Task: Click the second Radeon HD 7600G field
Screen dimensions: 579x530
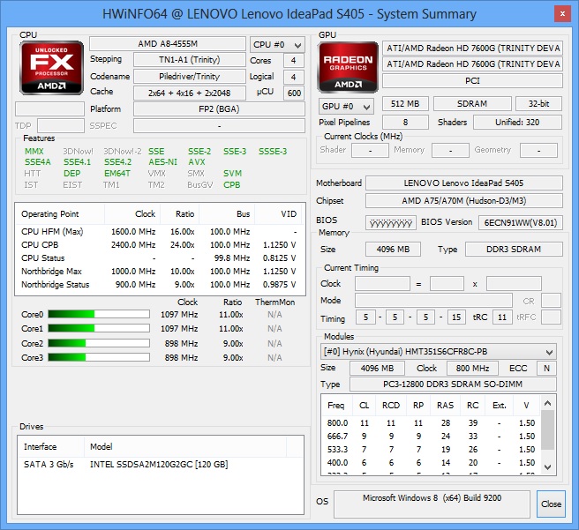Action: pyautogui.click(x=473, y=64)
